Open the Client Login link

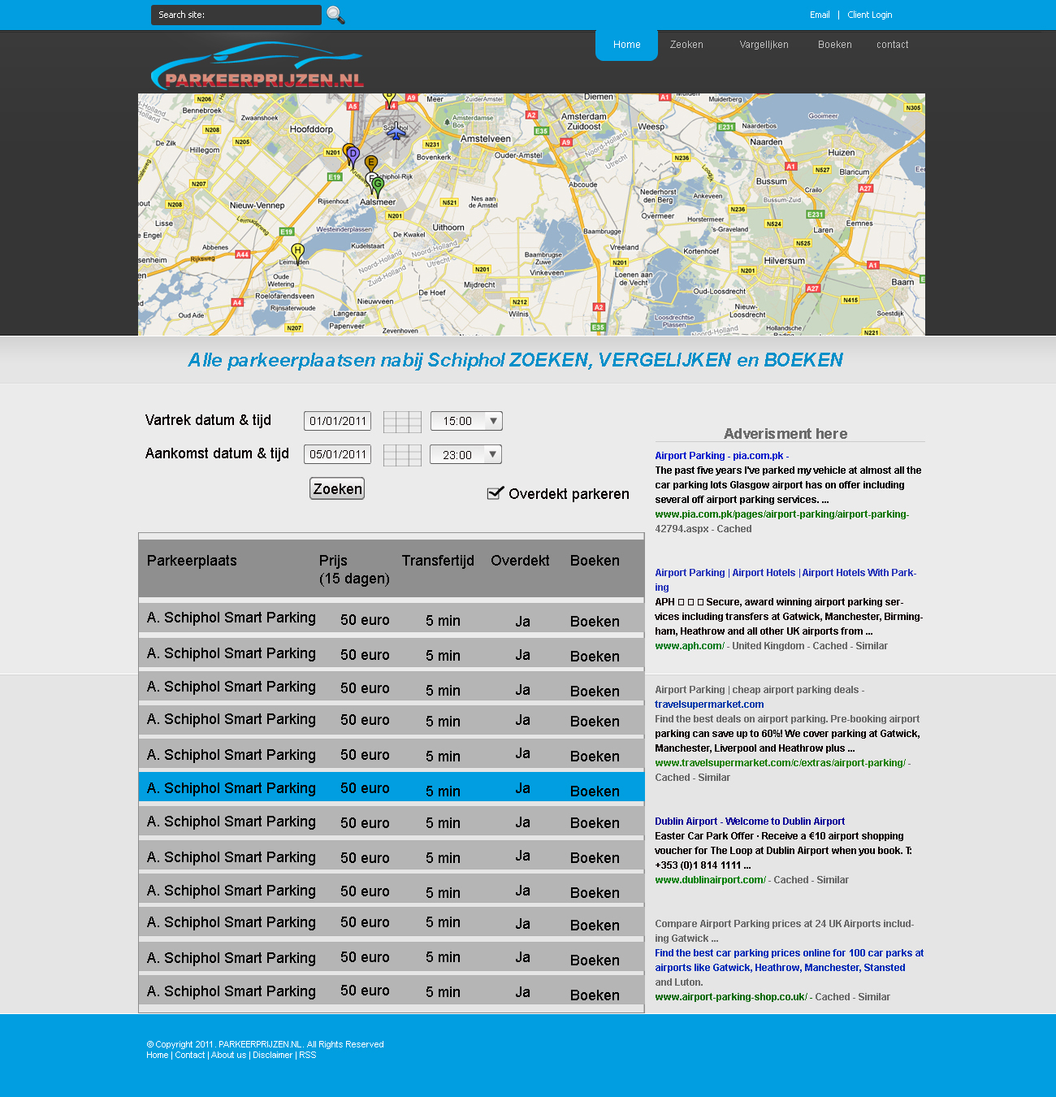coord(869,15)
